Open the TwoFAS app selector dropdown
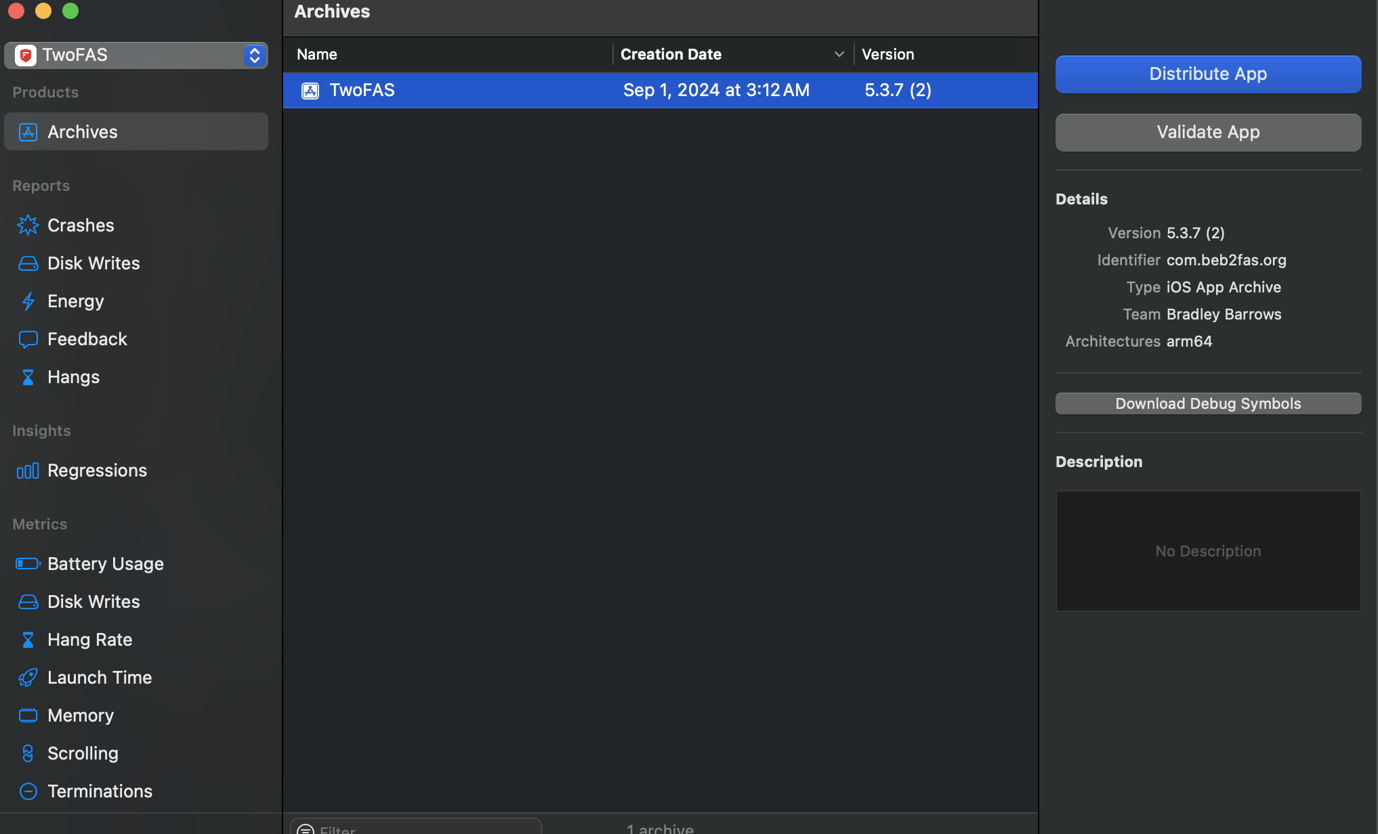1378x834 pixels. click(136, 55)
